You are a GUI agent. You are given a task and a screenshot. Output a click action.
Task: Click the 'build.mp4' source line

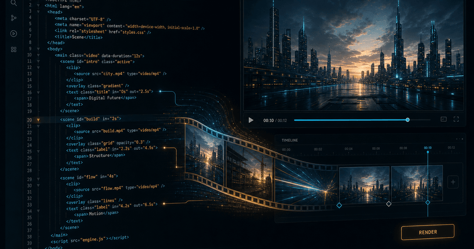120,131
